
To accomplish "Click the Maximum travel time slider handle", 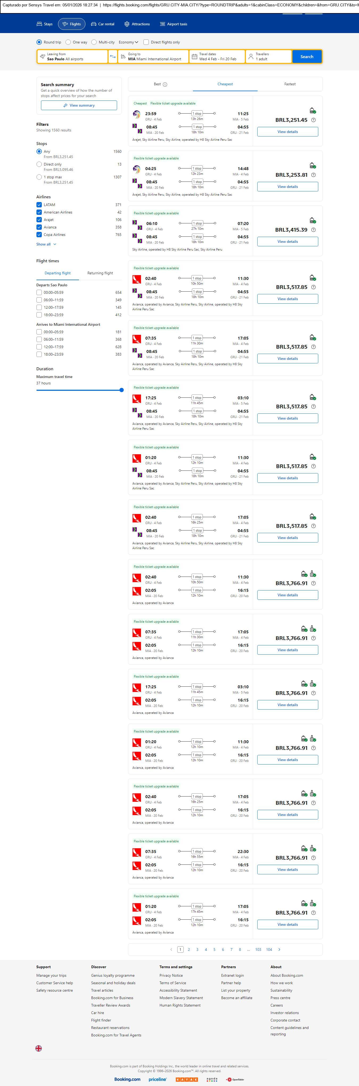I will coord(122,390).
